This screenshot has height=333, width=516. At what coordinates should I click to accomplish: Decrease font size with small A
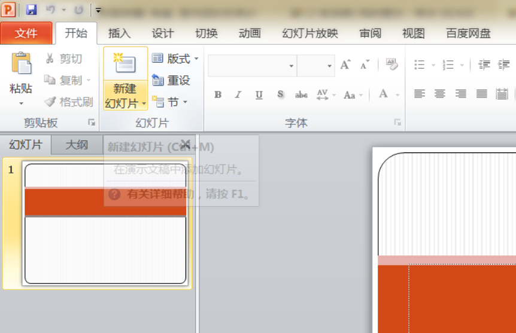365,65
